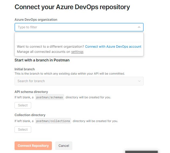Expand the initial branch chevron arrow

coord(139,81)
